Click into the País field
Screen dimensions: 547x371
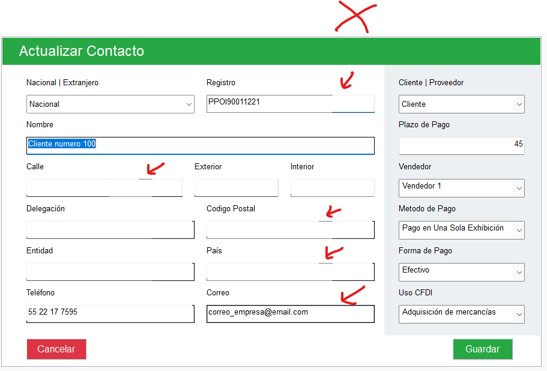290,272
